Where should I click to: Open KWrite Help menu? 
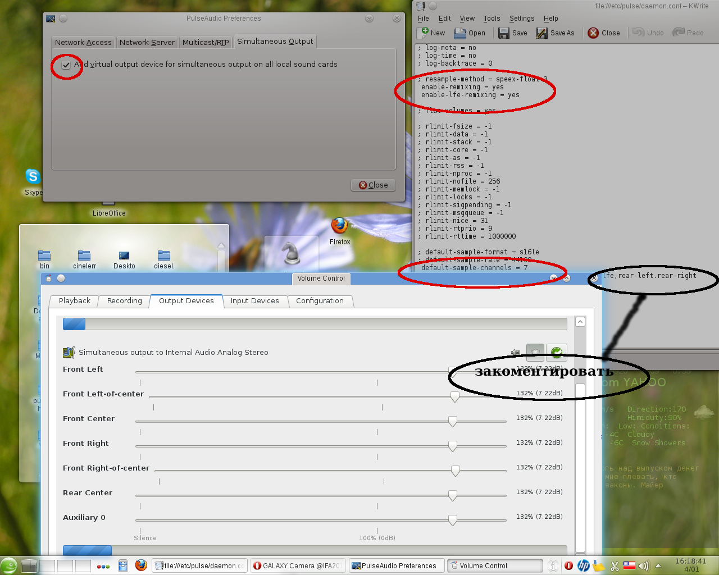(x=551, y=19)
